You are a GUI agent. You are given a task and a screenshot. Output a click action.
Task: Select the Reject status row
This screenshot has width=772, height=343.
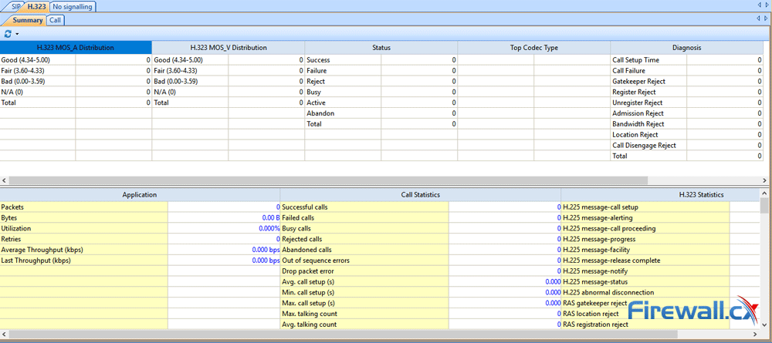(x=381, y=81)
